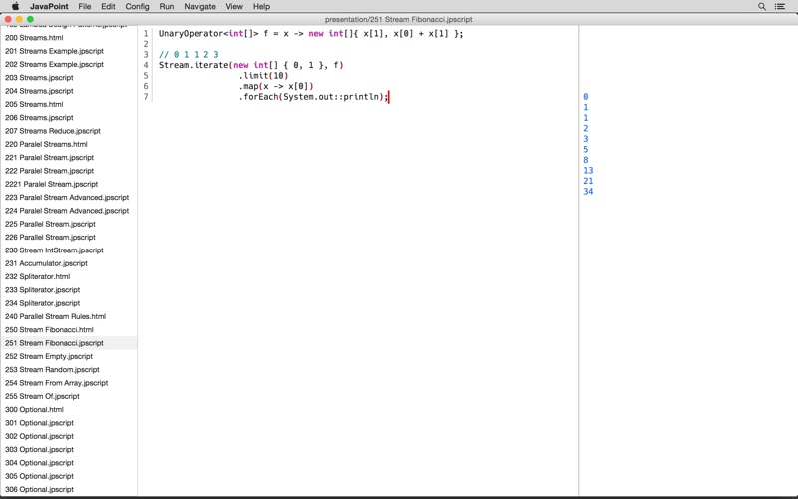798x499 pixels.
Task: Click the comment '// 0 1 1 2 3'
Action: [x=189, y=55]
